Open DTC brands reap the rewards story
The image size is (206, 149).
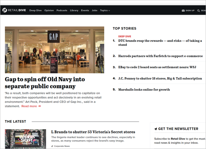(x=160, y=43)
